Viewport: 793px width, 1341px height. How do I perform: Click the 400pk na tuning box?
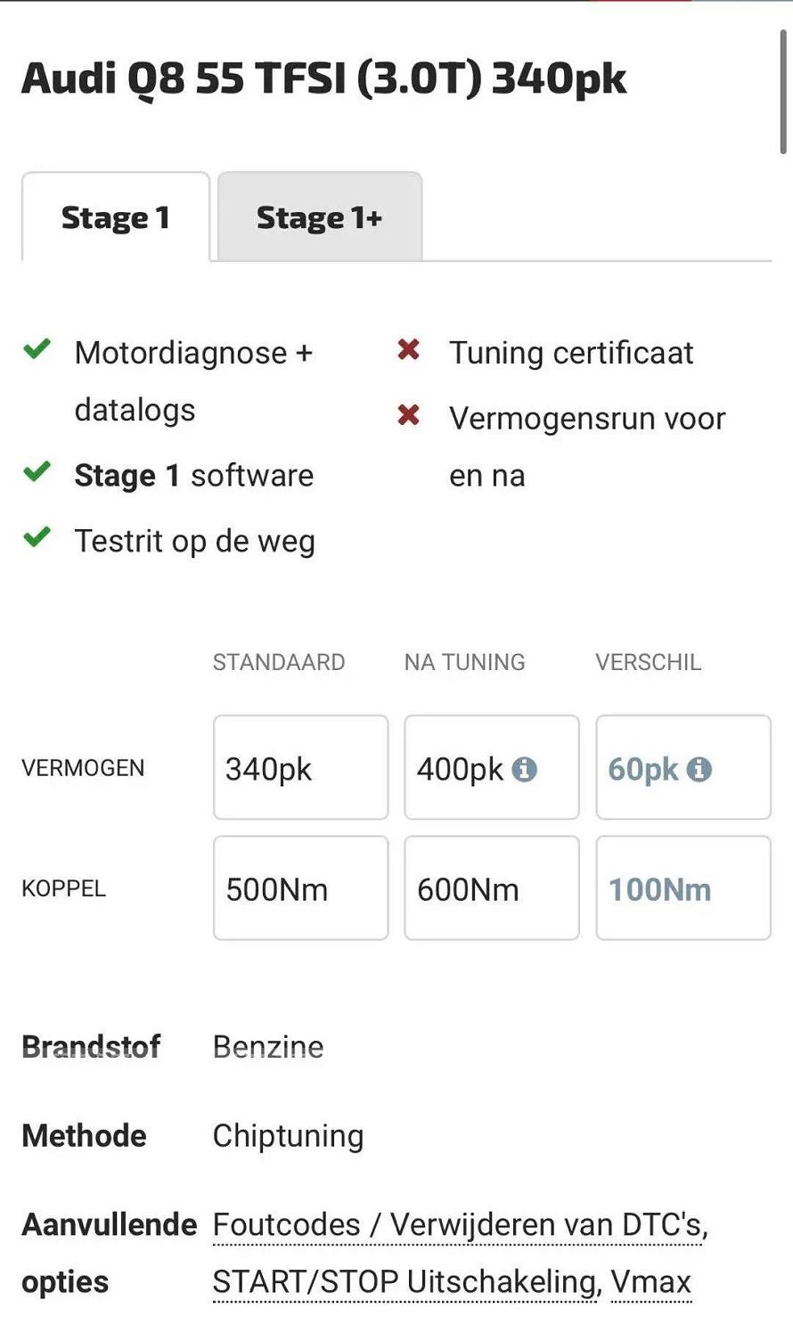click(492, 767)
